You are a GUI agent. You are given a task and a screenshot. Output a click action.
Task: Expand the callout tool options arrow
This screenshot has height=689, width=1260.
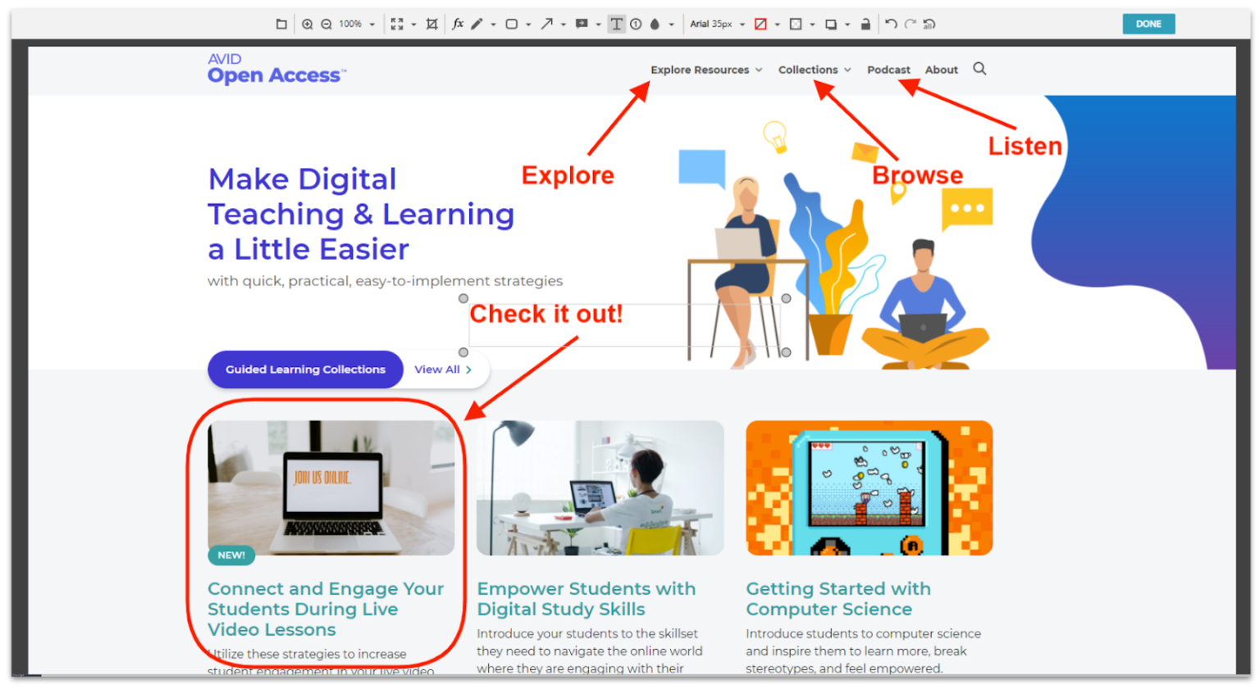pos(598,25)
